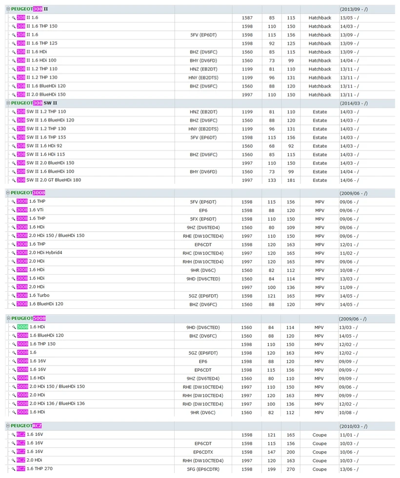Click magnifier icon for 5008 1.6 THP 150

coord(14,344)
